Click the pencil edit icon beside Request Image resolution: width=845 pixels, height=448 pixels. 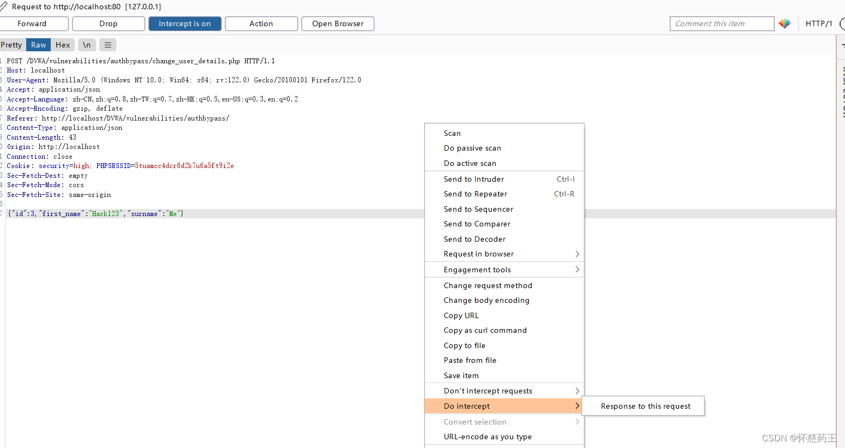3,7
